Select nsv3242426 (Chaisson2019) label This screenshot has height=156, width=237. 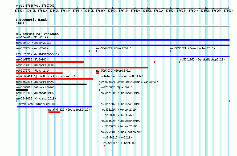point(36,98)
